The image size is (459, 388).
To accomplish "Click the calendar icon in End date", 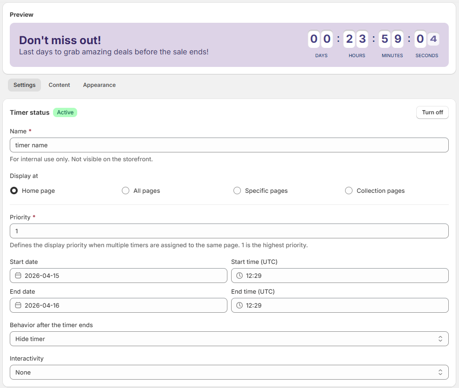I will click(18, 305).
